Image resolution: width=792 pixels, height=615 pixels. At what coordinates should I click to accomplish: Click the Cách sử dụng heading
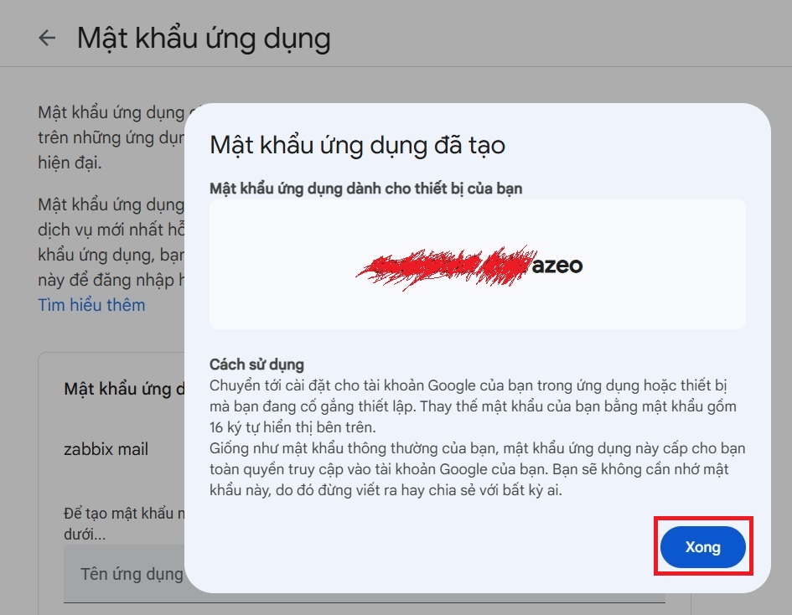256,364
